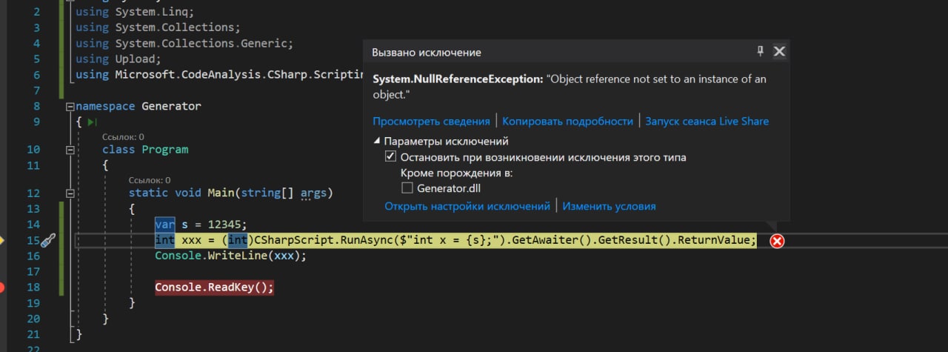Viewport: 948px width, 352px height.
Task: Pin the exception popup
Action: click(760, 52)
